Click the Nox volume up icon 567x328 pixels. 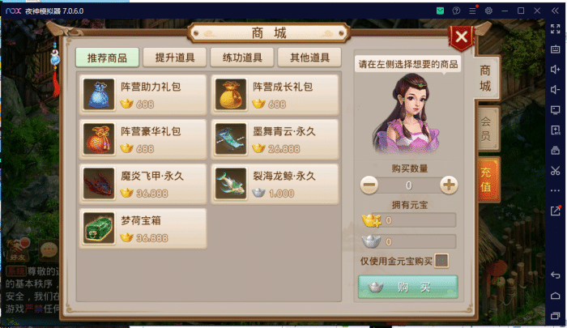555,69
